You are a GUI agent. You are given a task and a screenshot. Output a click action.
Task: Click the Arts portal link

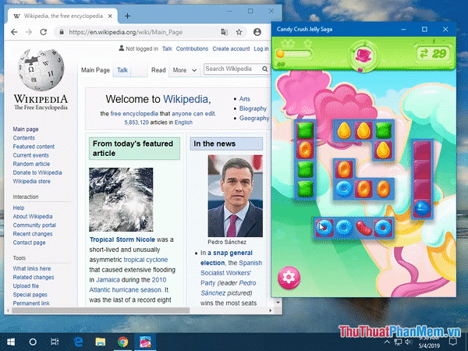click(x=244, y=99)
